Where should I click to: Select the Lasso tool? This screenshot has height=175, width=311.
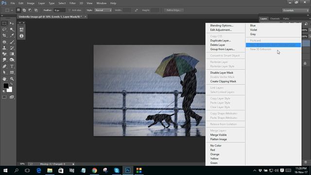click(x=4, y=29)
